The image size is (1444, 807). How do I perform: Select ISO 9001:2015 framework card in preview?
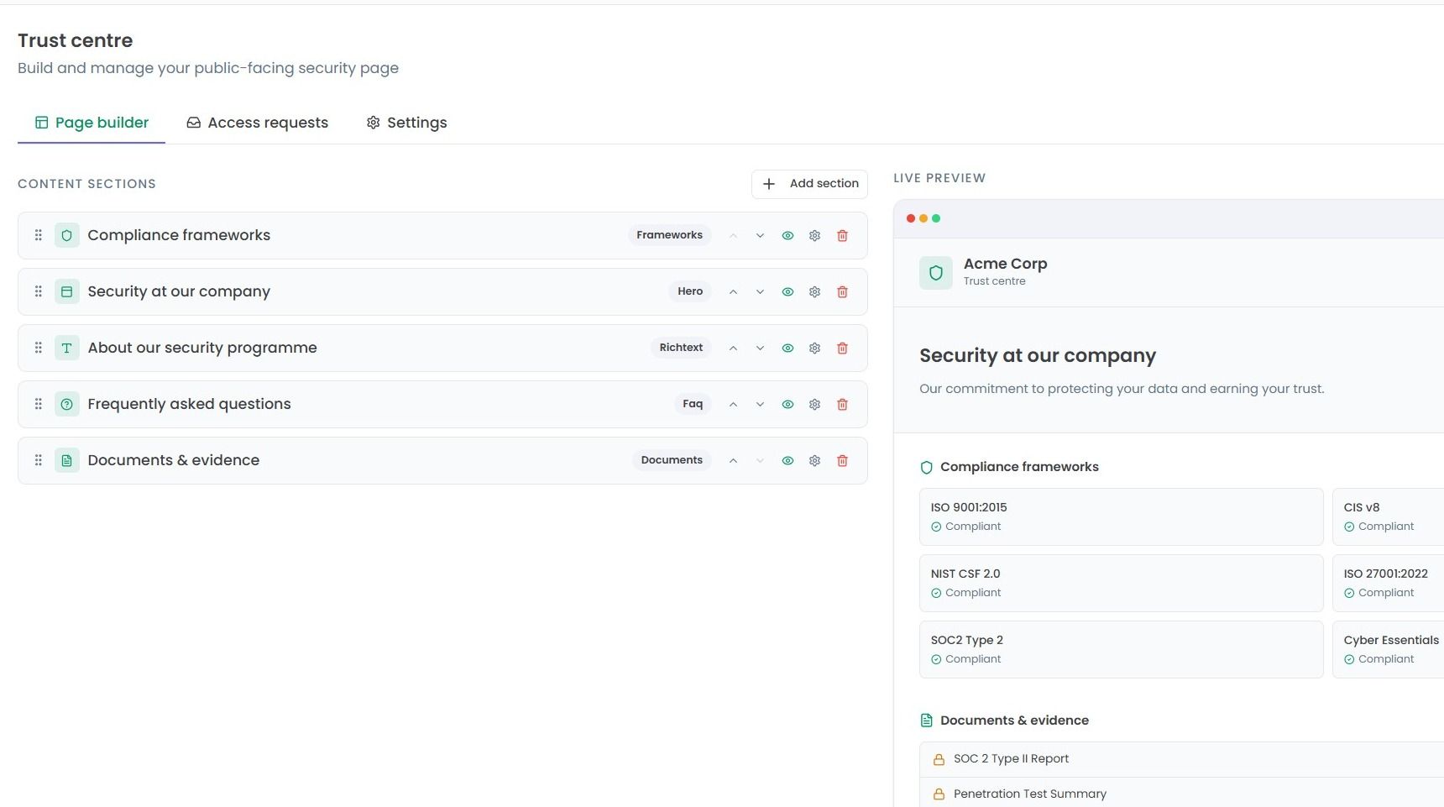click(1121, 516)
